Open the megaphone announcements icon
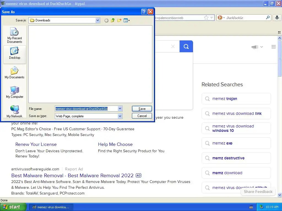Screen dimensions: 282x211 point(255,47)
